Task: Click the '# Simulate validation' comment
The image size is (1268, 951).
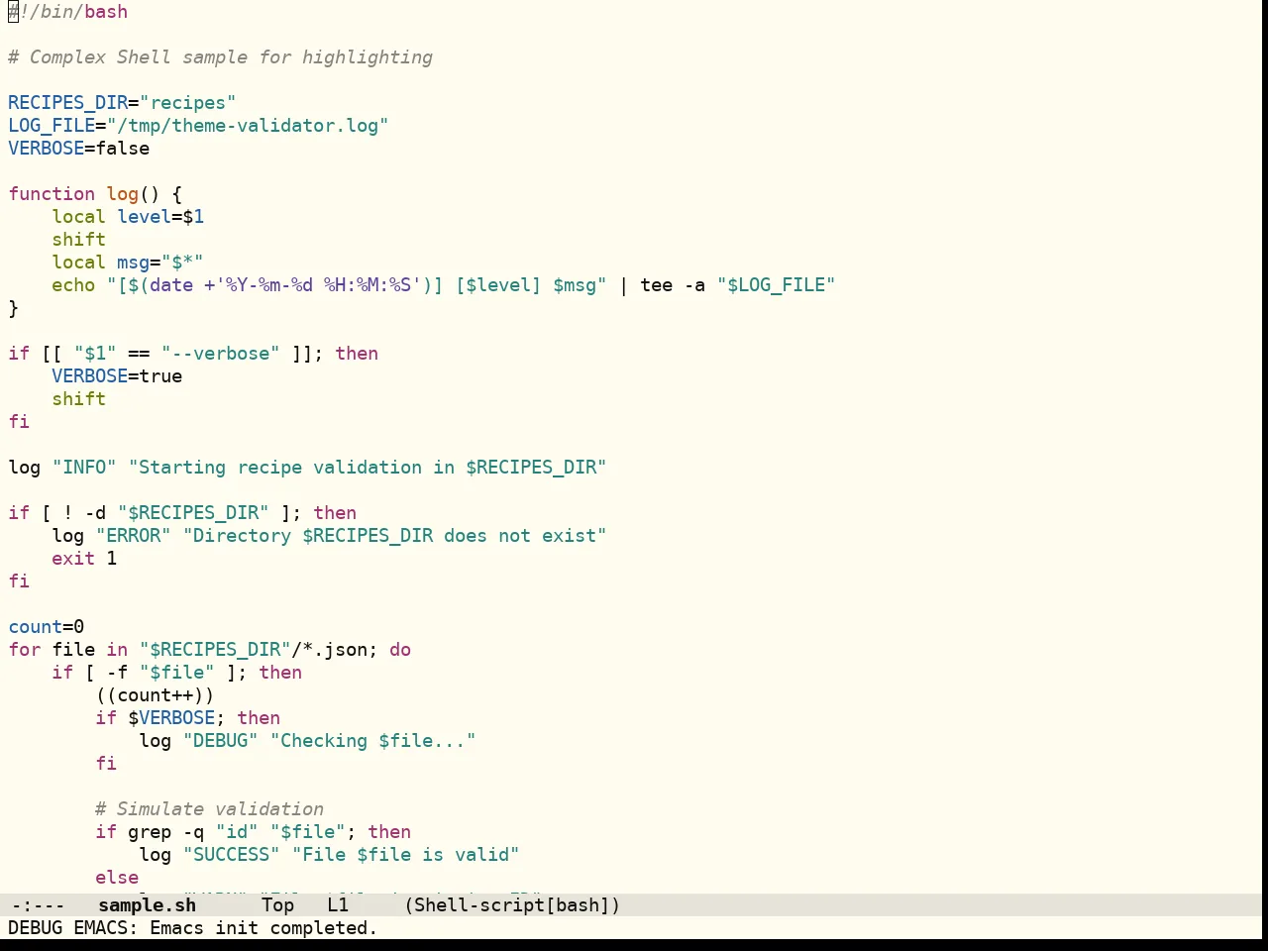Action: [x=209, y=809]
